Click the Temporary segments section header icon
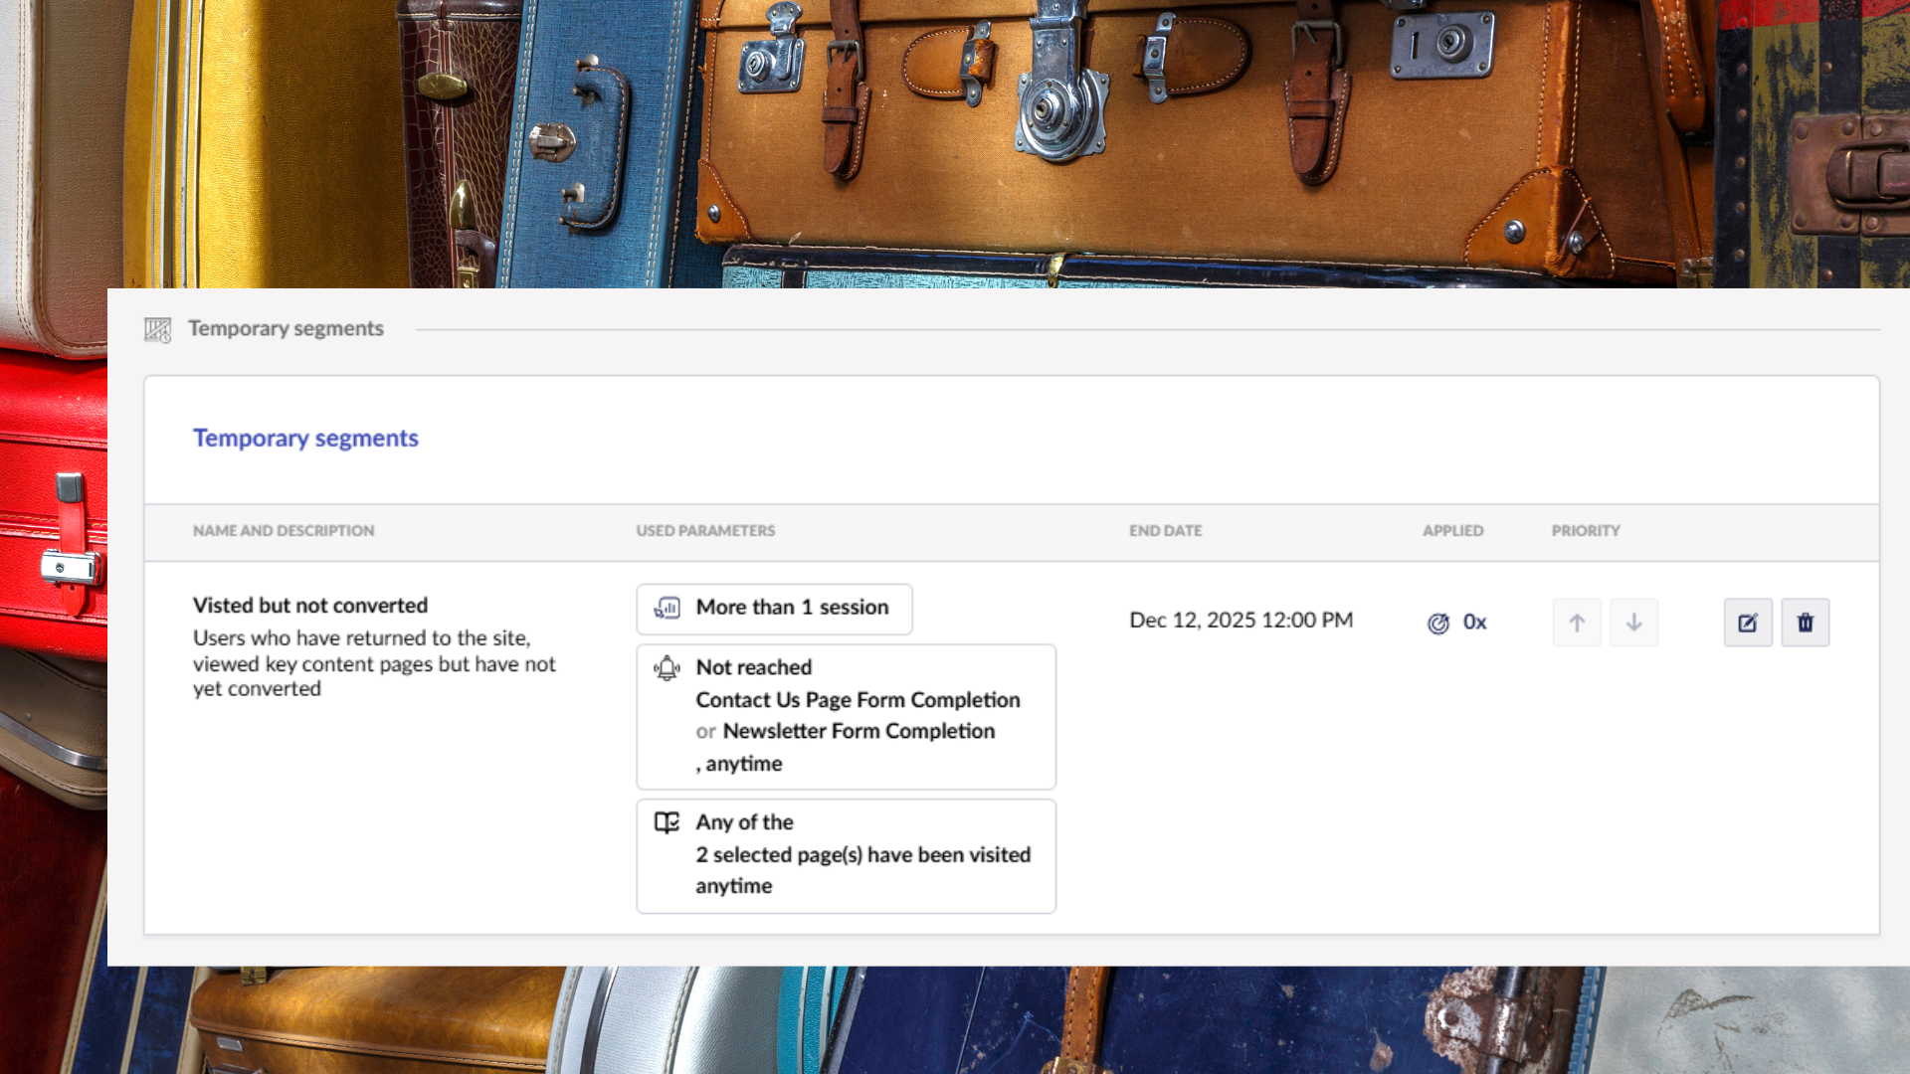 pos(157,329)
